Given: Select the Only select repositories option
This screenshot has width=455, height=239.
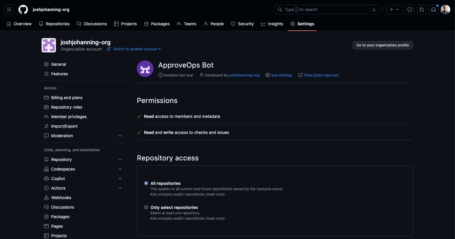Looking at the screenshot, I should coord(146,207).
